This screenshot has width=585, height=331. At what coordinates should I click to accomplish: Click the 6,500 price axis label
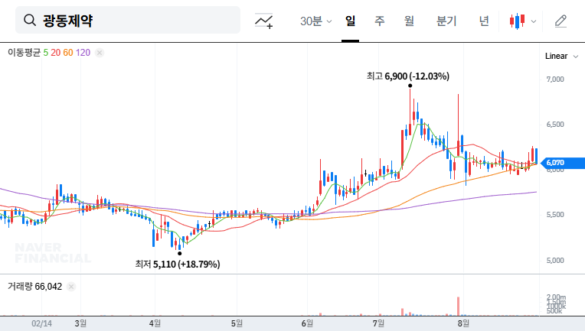[555, 125]
